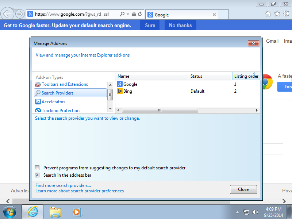The height and width of the screenshot is (219, 292).
Task: Click the Bing provider icon in list
Action: click(x=120, y=91)
